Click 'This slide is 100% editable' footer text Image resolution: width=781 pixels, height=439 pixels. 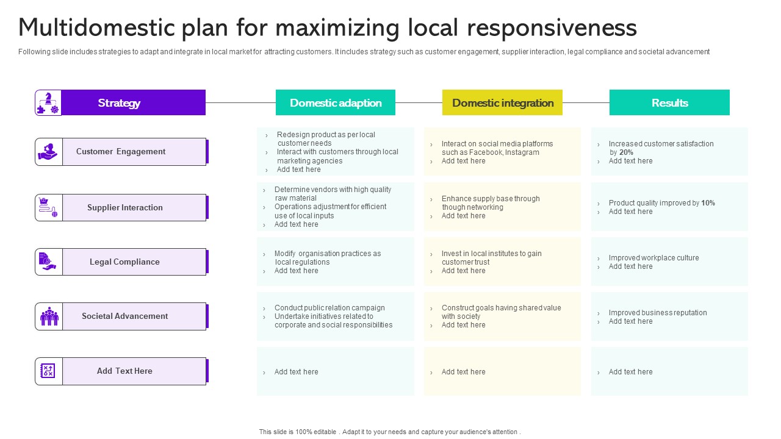pos(390,432)
